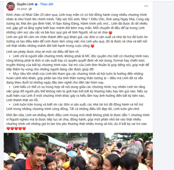This screenshot has width=174, height=170.
Task: Click the Quyền Linh name link
Action: coord(25,4)
